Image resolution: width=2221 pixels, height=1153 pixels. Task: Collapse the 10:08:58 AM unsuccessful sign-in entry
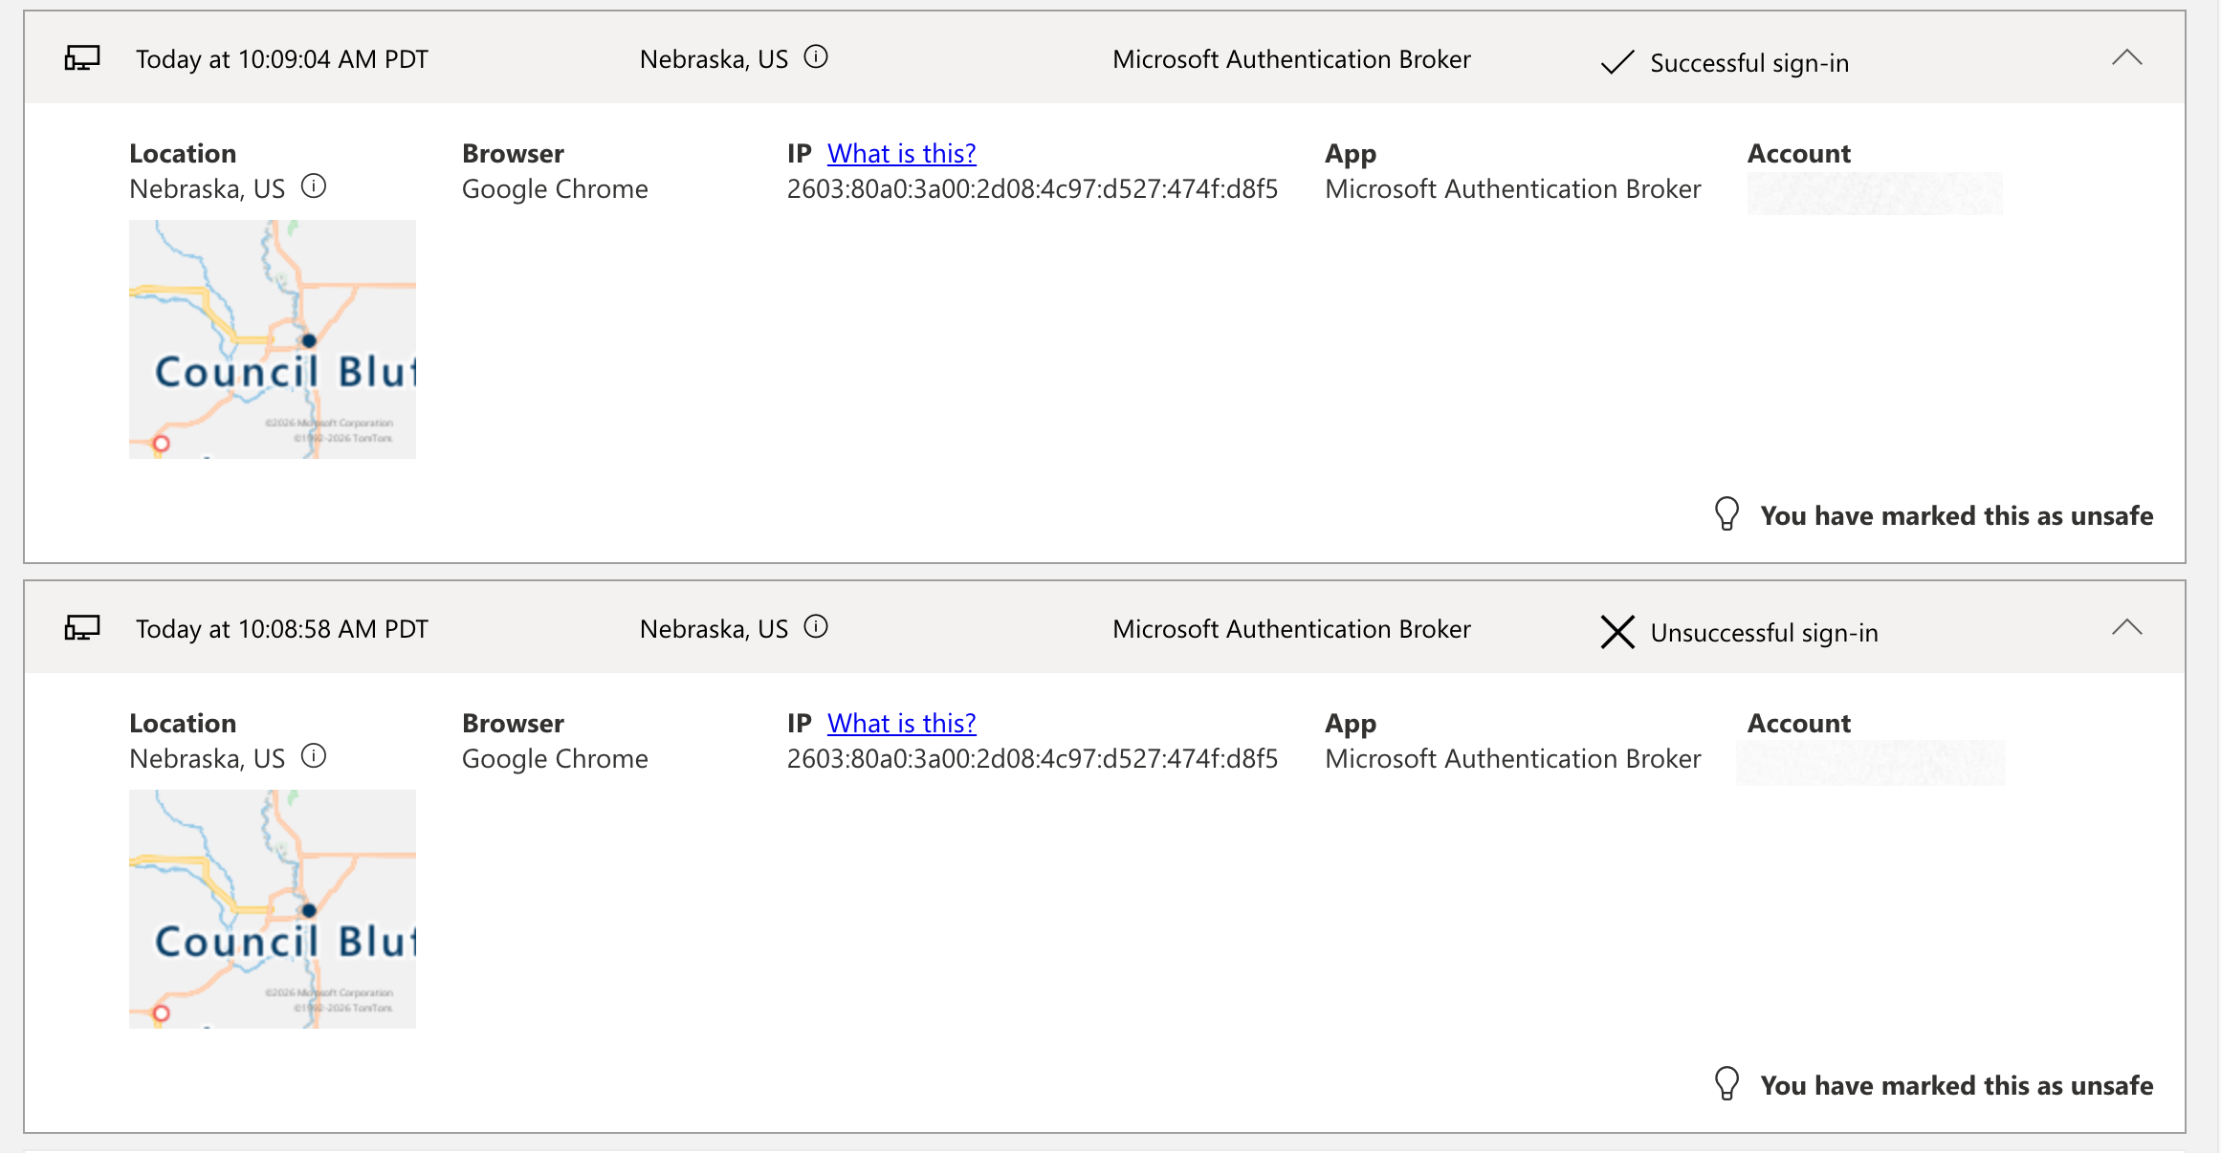coord(2127,627)
